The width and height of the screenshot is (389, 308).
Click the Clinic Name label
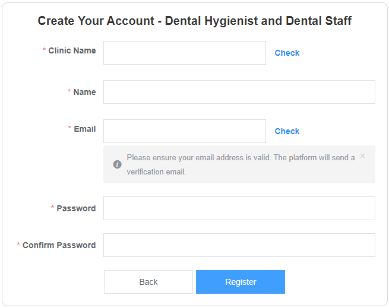pos(72,50)
